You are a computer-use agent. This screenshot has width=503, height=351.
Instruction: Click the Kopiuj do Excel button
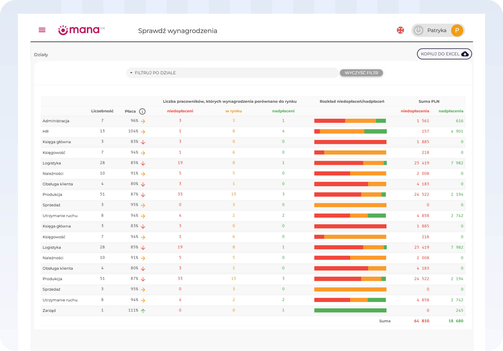click(440, 54)
